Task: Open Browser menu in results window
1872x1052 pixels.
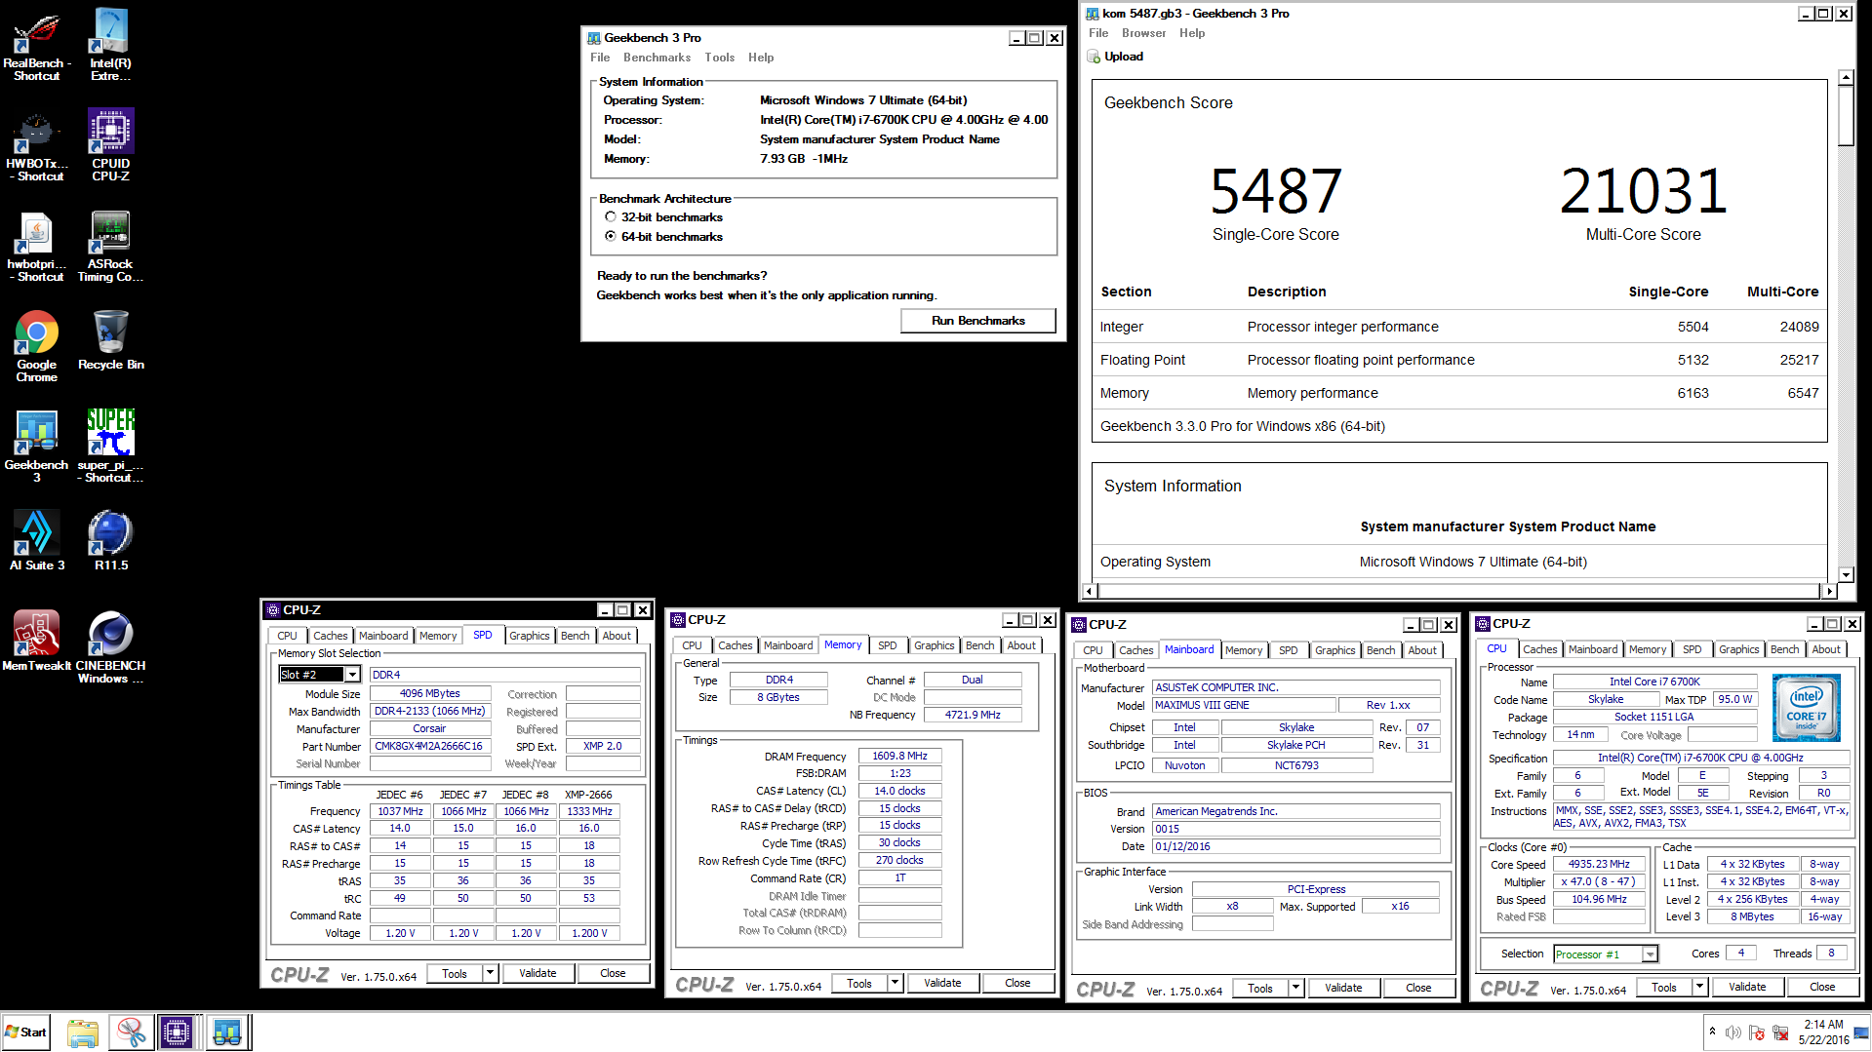Action: click(1144, 33)
